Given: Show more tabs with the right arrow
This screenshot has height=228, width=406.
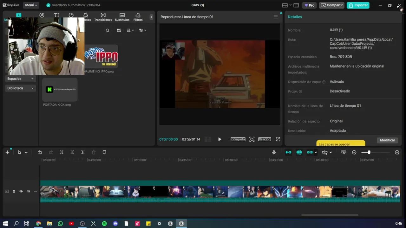Looking at the screenshot, I should click(x=151, y=17).
